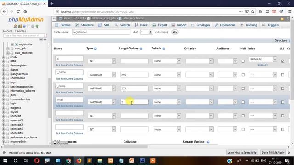Toggle A_I checkbox for f_name row
The width and height of the screenshot is (294, 165).
pyautogui.click(x=283, y=75)
